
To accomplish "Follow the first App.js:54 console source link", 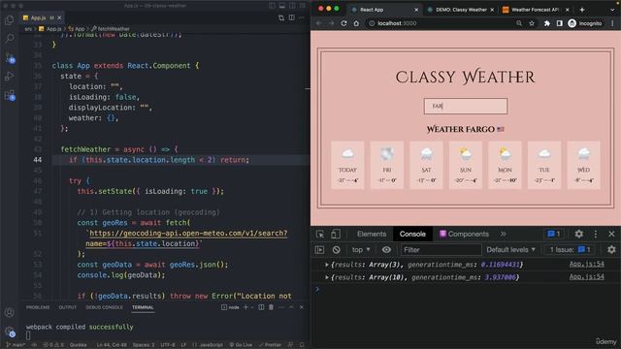I will pyautogui.click(x=586, y=264).
